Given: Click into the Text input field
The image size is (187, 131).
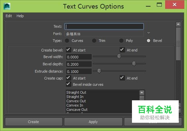Looking at the screenshot, I should pos(104,26).
